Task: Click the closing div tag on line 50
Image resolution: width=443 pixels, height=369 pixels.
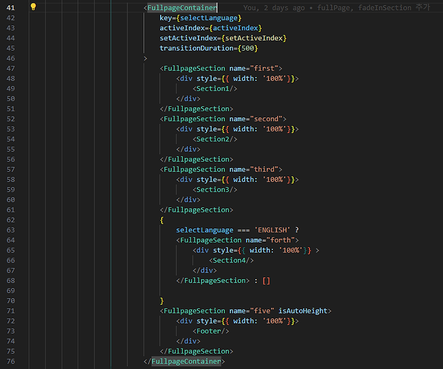Action: coord(188,99)
